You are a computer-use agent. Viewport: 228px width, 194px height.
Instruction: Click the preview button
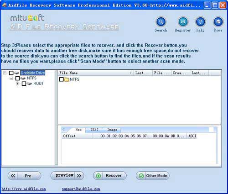(x=67, y=176)
